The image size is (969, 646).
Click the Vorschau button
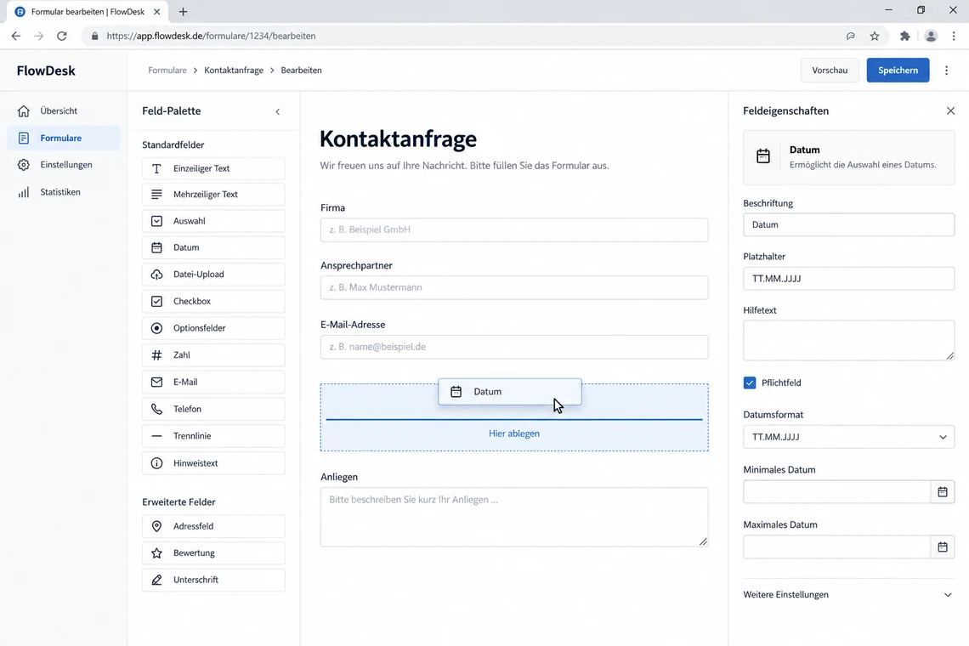tap(830, 71)
